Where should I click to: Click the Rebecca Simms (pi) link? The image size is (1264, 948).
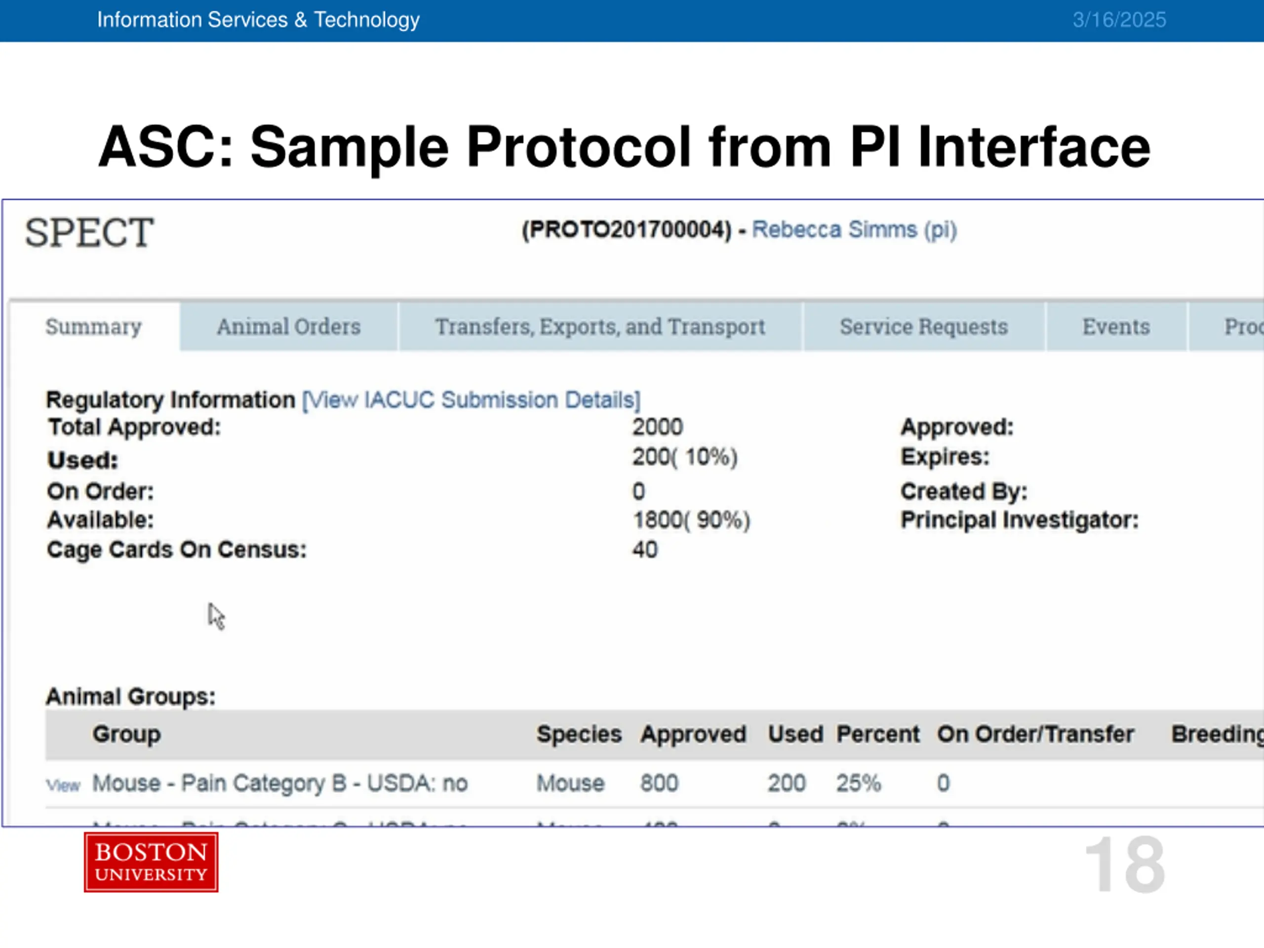(x=854, y=230)
